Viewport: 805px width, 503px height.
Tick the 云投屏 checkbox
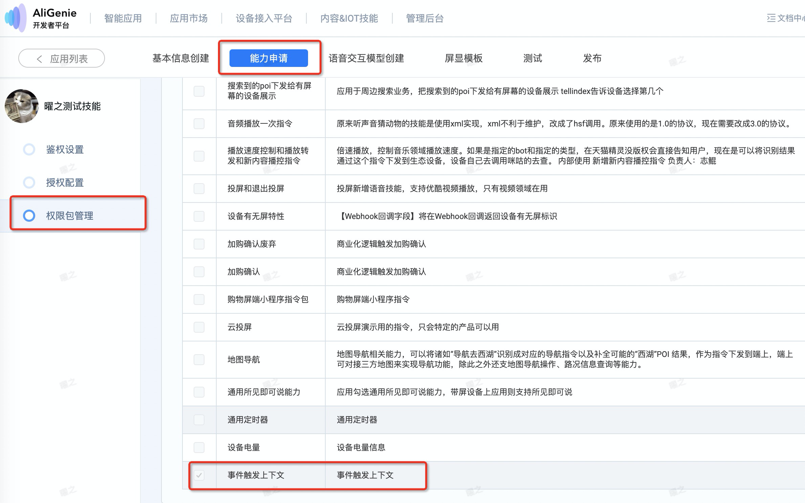(199, 327)
